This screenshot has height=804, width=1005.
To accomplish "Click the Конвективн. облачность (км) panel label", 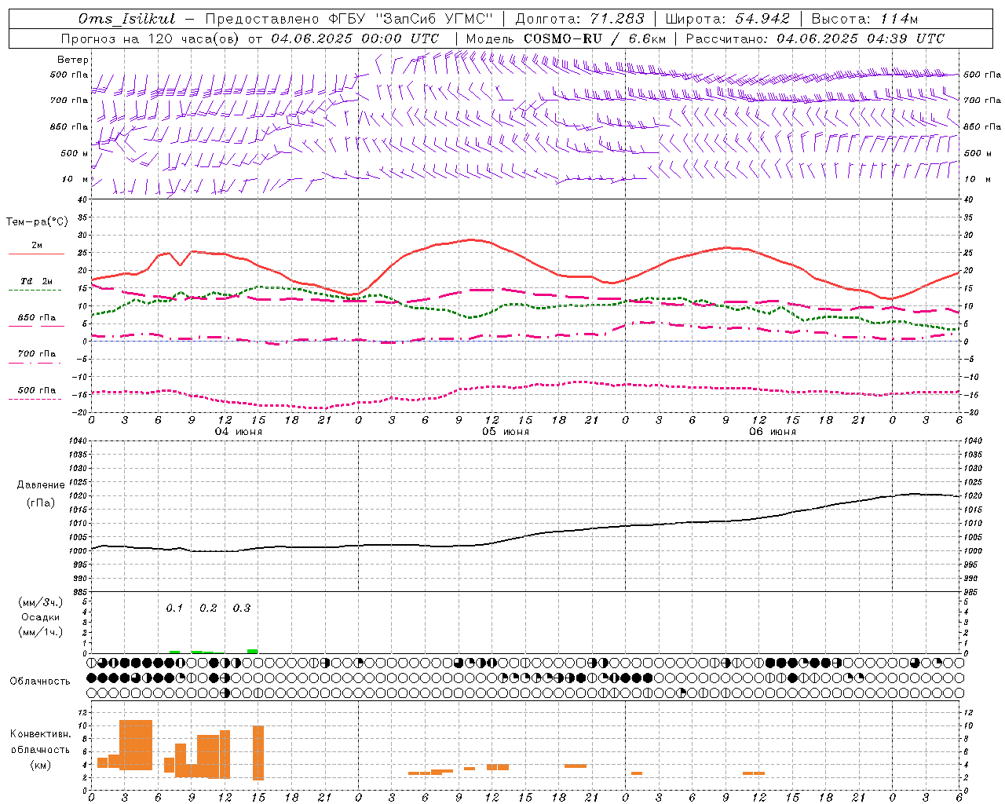I will coord(40,749).
